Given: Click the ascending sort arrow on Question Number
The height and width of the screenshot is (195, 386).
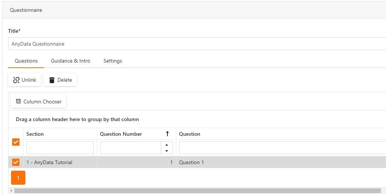Looking at the screenshot, I should tap(167, 134).
